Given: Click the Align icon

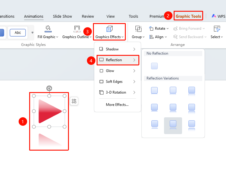Looking at the screenshot, I should click(151, 37).
